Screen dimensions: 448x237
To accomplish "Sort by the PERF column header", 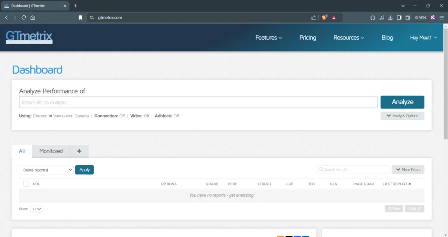I will pos(233,184).
